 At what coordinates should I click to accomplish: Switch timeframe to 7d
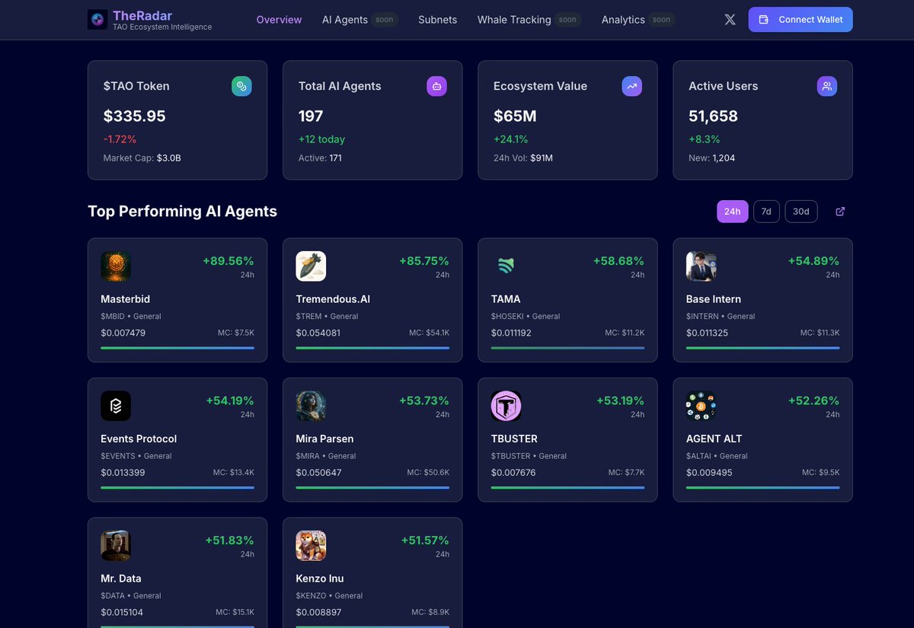tap(766, 212)
